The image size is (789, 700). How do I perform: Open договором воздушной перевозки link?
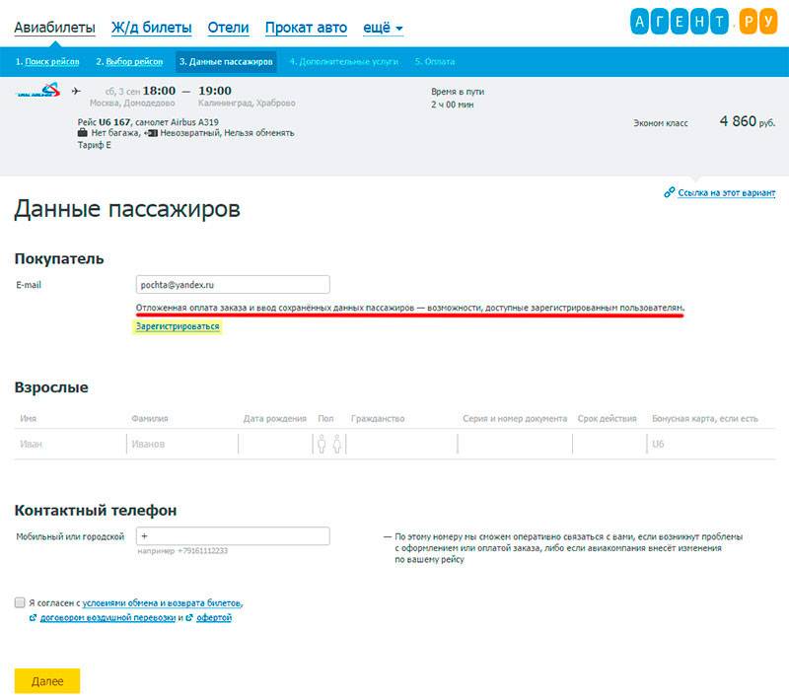point(108,617)
